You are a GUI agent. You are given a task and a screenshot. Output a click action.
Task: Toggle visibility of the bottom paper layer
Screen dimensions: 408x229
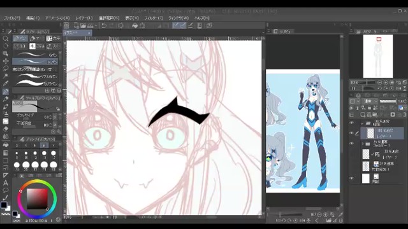352,178
